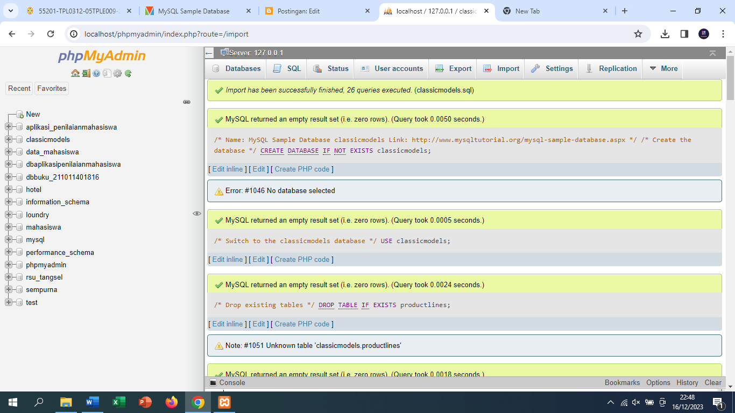
Task: Open the MariaDB documentation page icon
Action: click(x=107, y=73)
